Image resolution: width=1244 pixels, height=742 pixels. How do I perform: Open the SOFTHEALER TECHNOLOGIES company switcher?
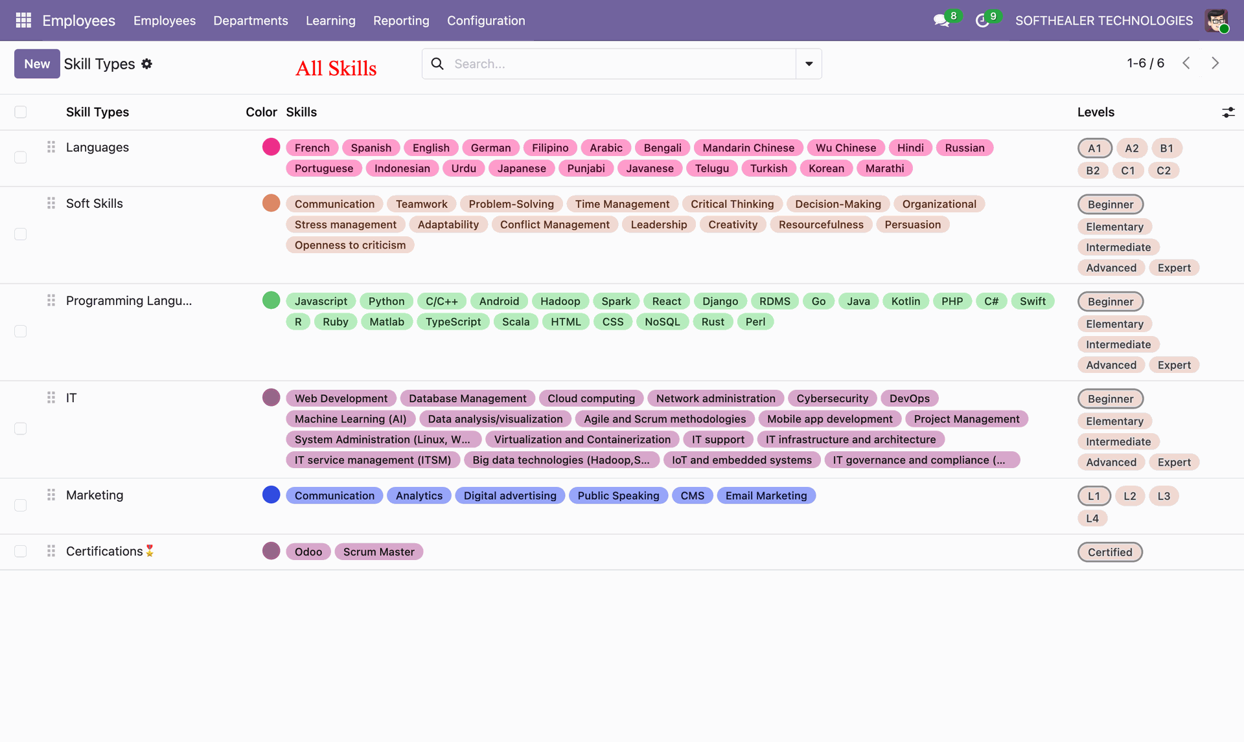click(x=1103, y=20)
